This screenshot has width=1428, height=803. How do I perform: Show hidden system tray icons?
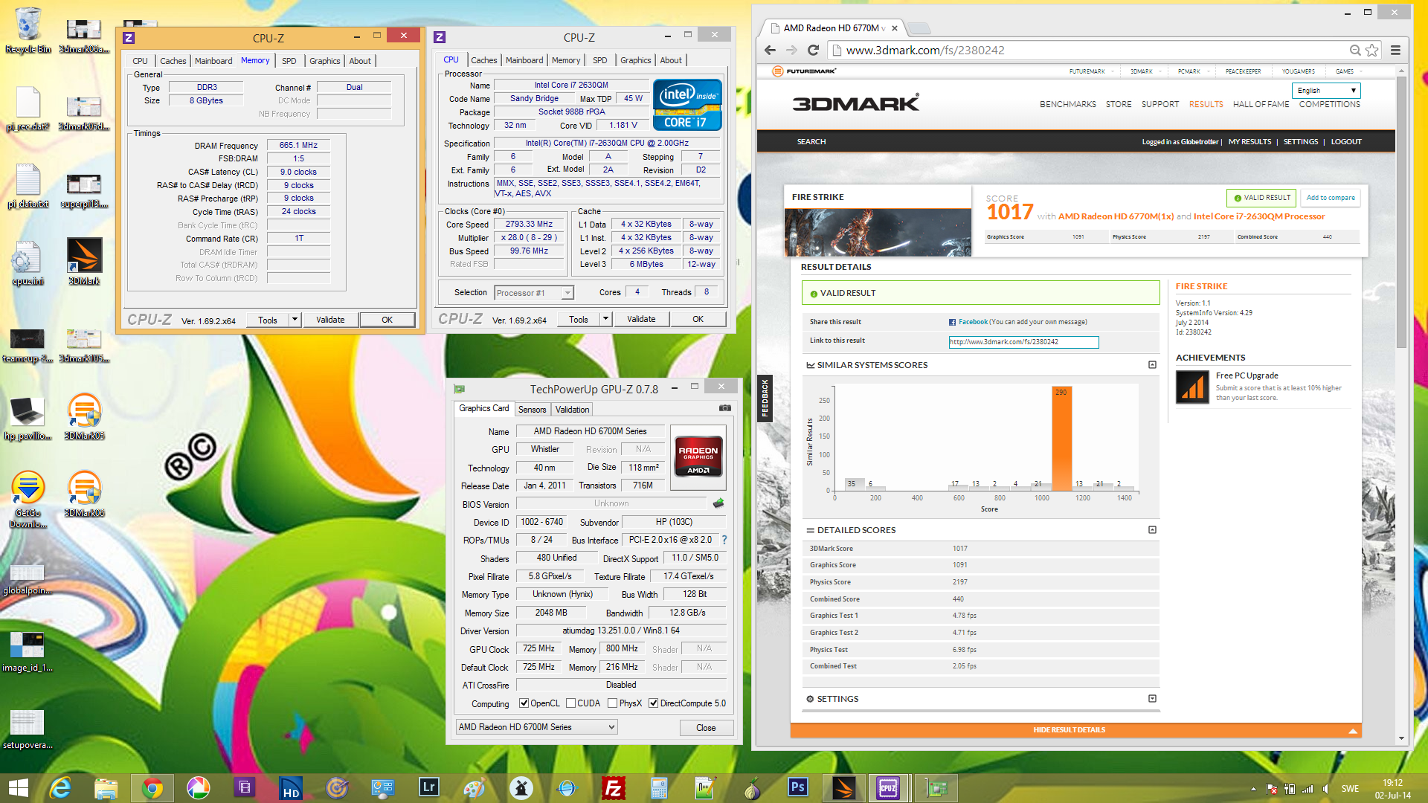(x=1253, y=789)
